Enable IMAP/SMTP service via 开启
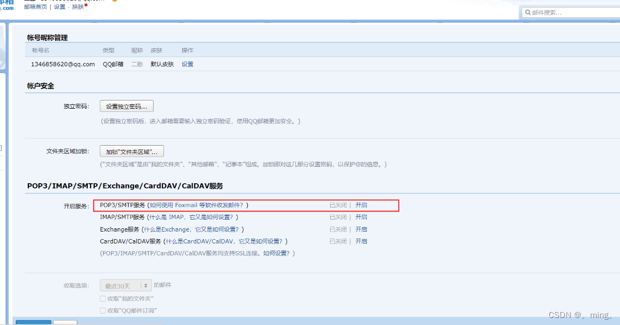The height and width of the screenshot is (325, 620). point(361,217)
